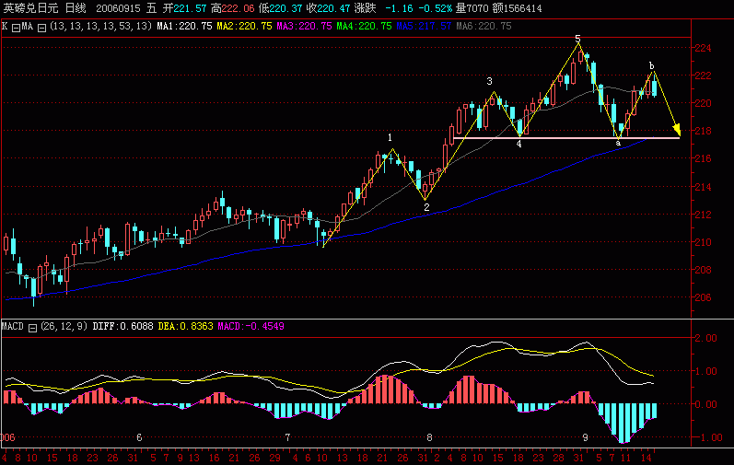Click the blue MA5:217.57 legend
Screen dimensions: 734x465
(425, 26)
